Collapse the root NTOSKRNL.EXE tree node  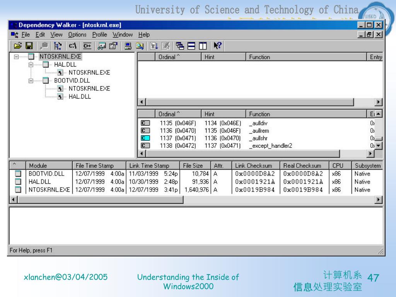[x=16, y=56]
